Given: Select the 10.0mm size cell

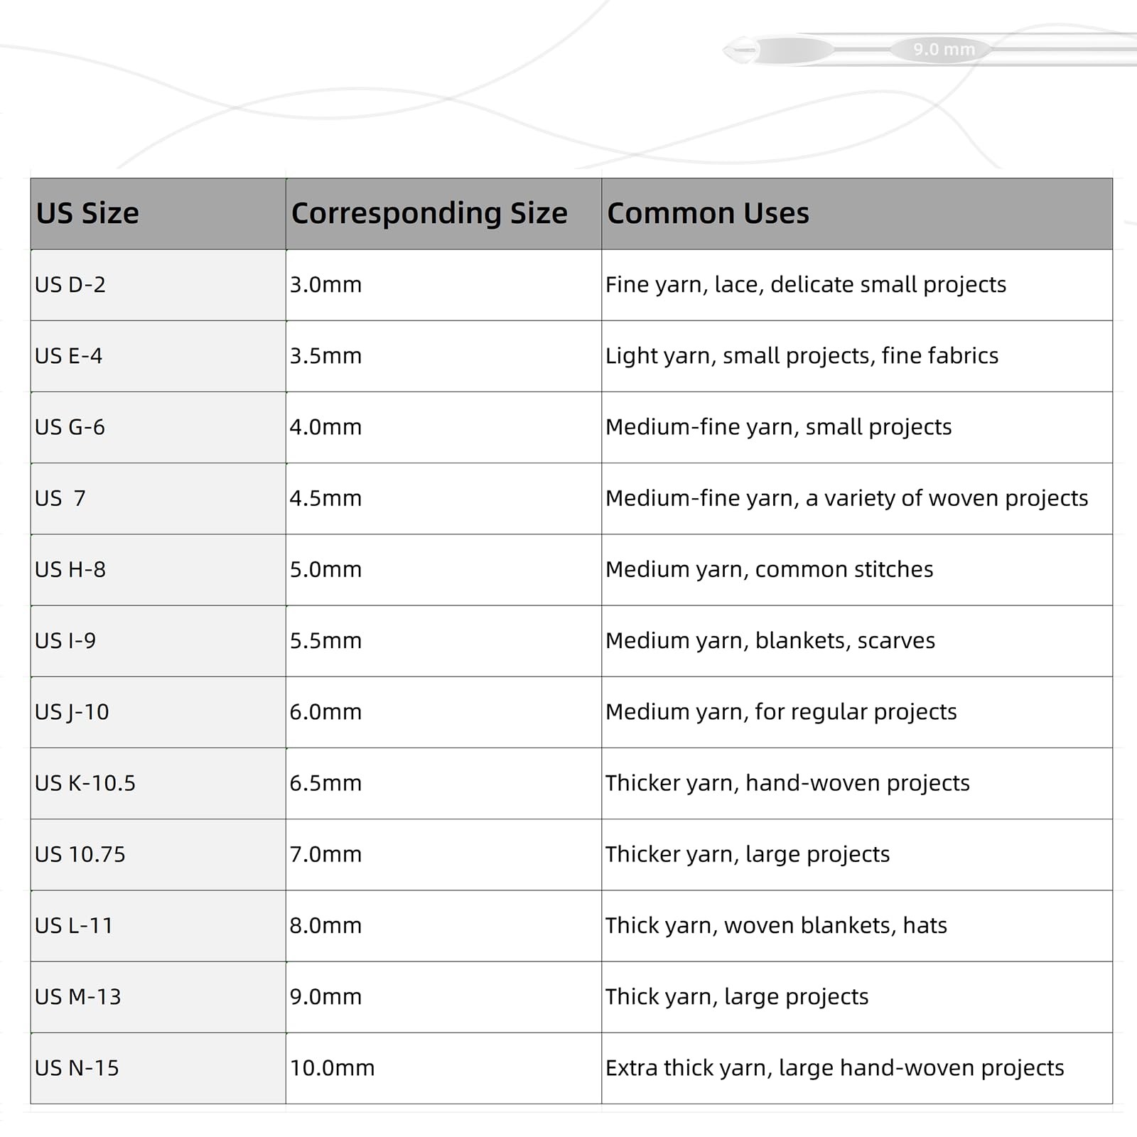Looking at the screenshot, I should point(443,1068).
